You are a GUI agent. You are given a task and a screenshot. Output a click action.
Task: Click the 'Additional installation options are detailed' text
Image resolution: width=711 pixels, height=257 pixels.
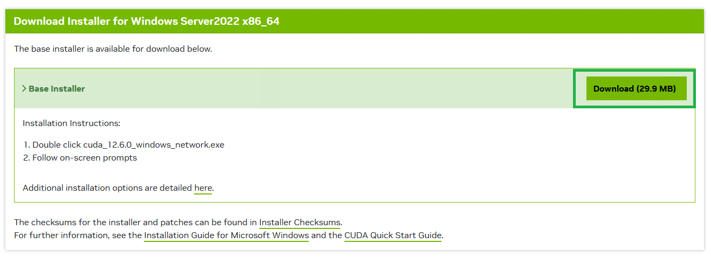tap(107, 188)
